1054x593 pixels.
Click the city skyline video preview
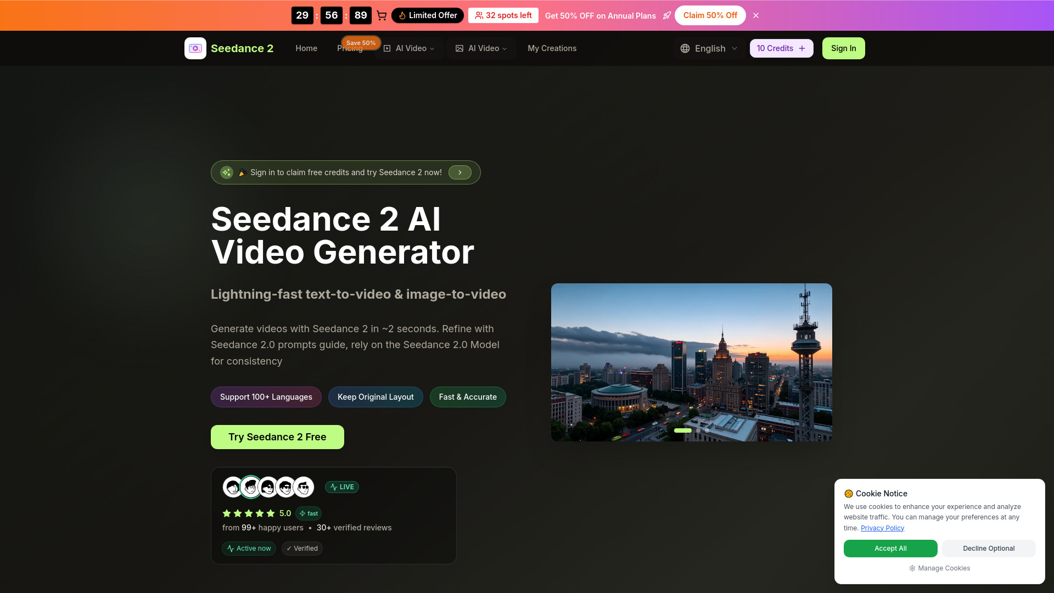click(691, 357)
